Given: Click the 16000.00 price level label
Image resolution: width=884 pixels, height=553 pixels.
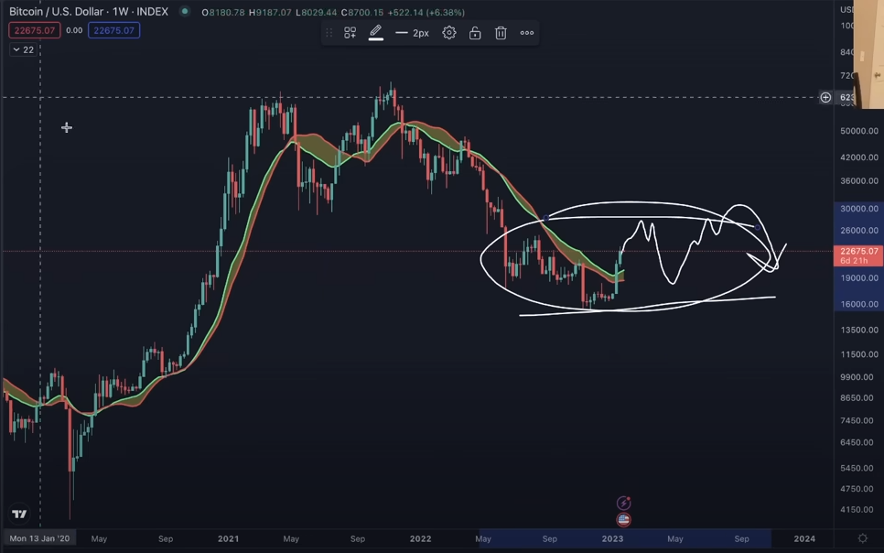Looking at the screenshot, I should (x=859, y=304).
